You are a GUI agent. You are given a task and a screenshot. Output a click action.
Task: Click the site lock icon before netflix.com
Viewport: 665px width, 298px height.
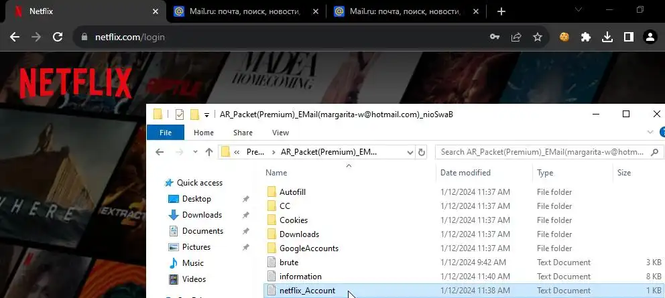(85, 38)
